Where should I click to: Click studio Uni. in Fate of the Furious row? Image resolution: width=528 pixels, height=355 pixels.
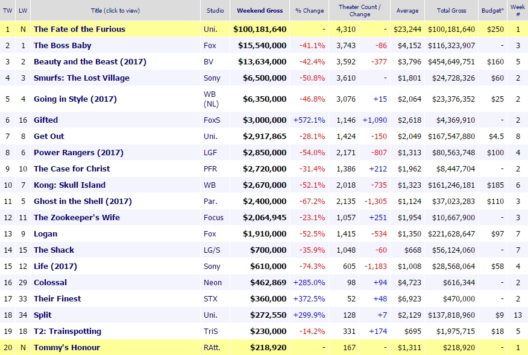tap(210, 29)
